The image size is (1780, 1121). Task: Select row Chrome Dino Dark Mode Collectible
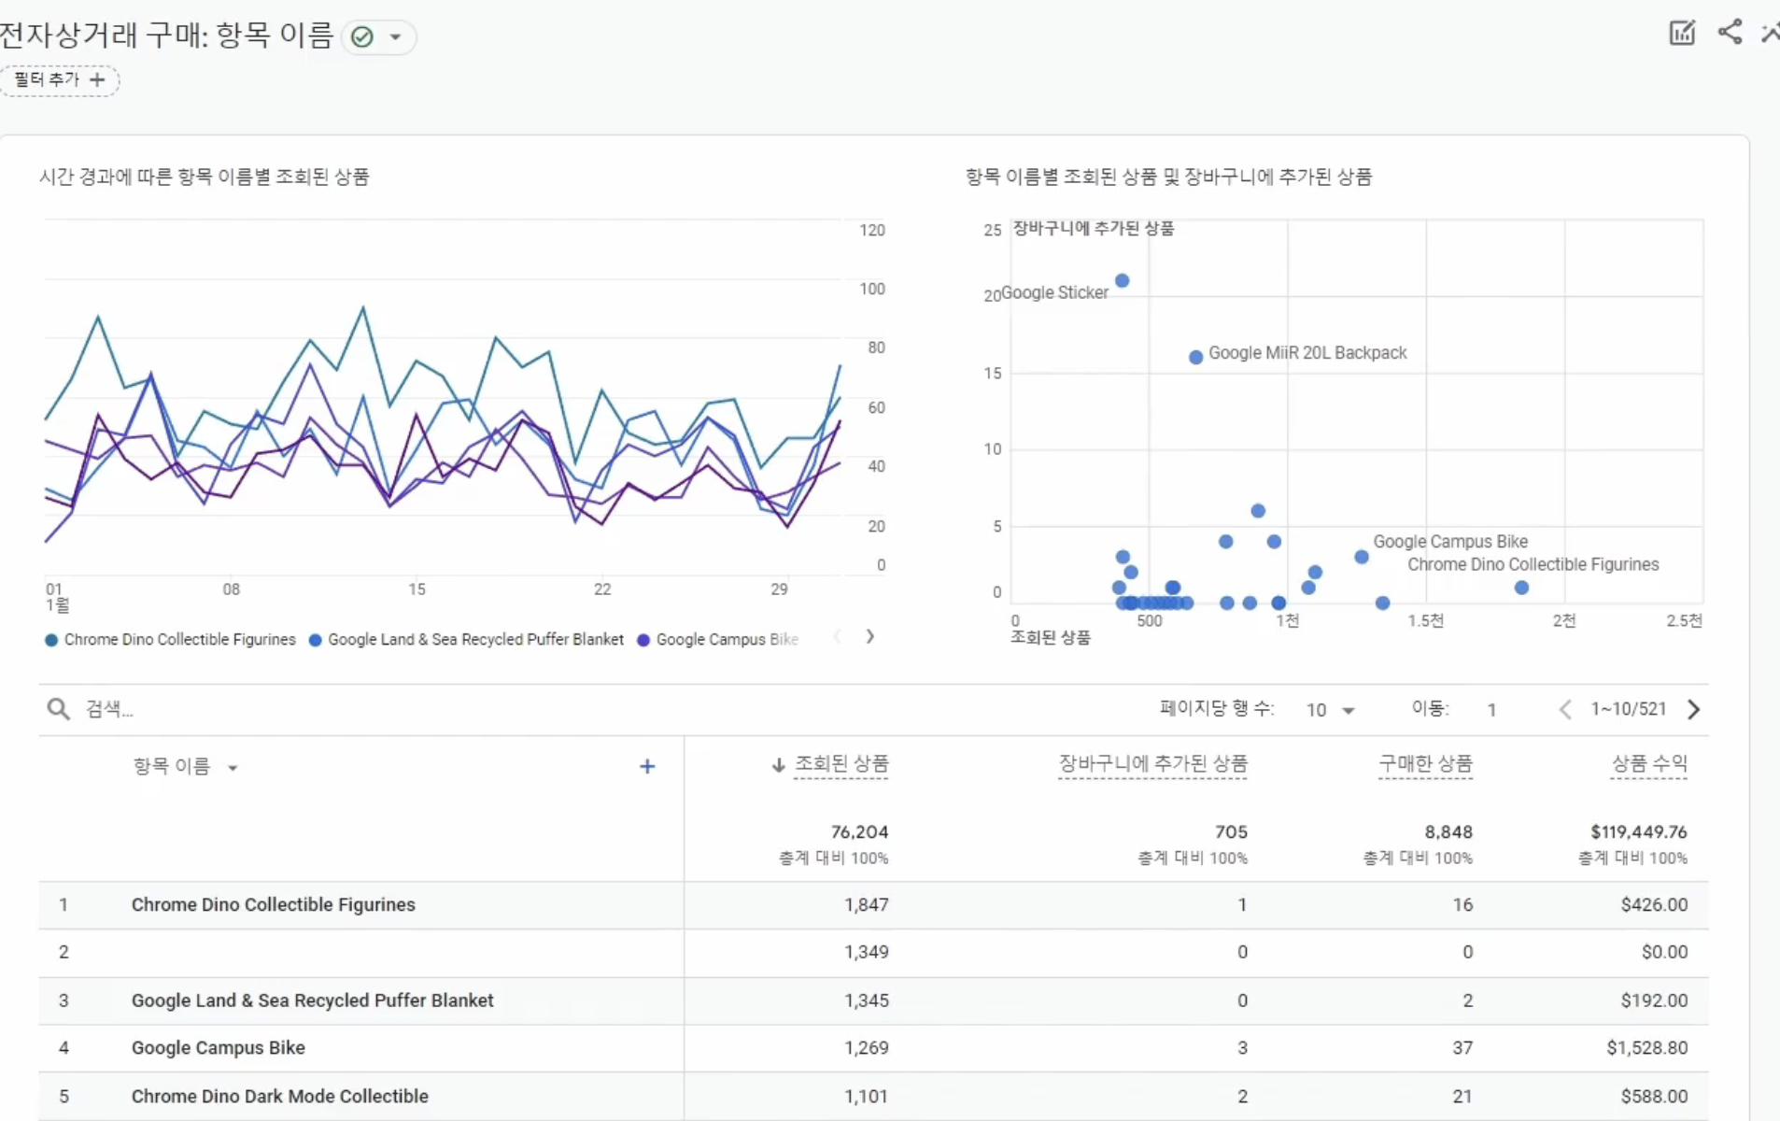coord(873,1097)
